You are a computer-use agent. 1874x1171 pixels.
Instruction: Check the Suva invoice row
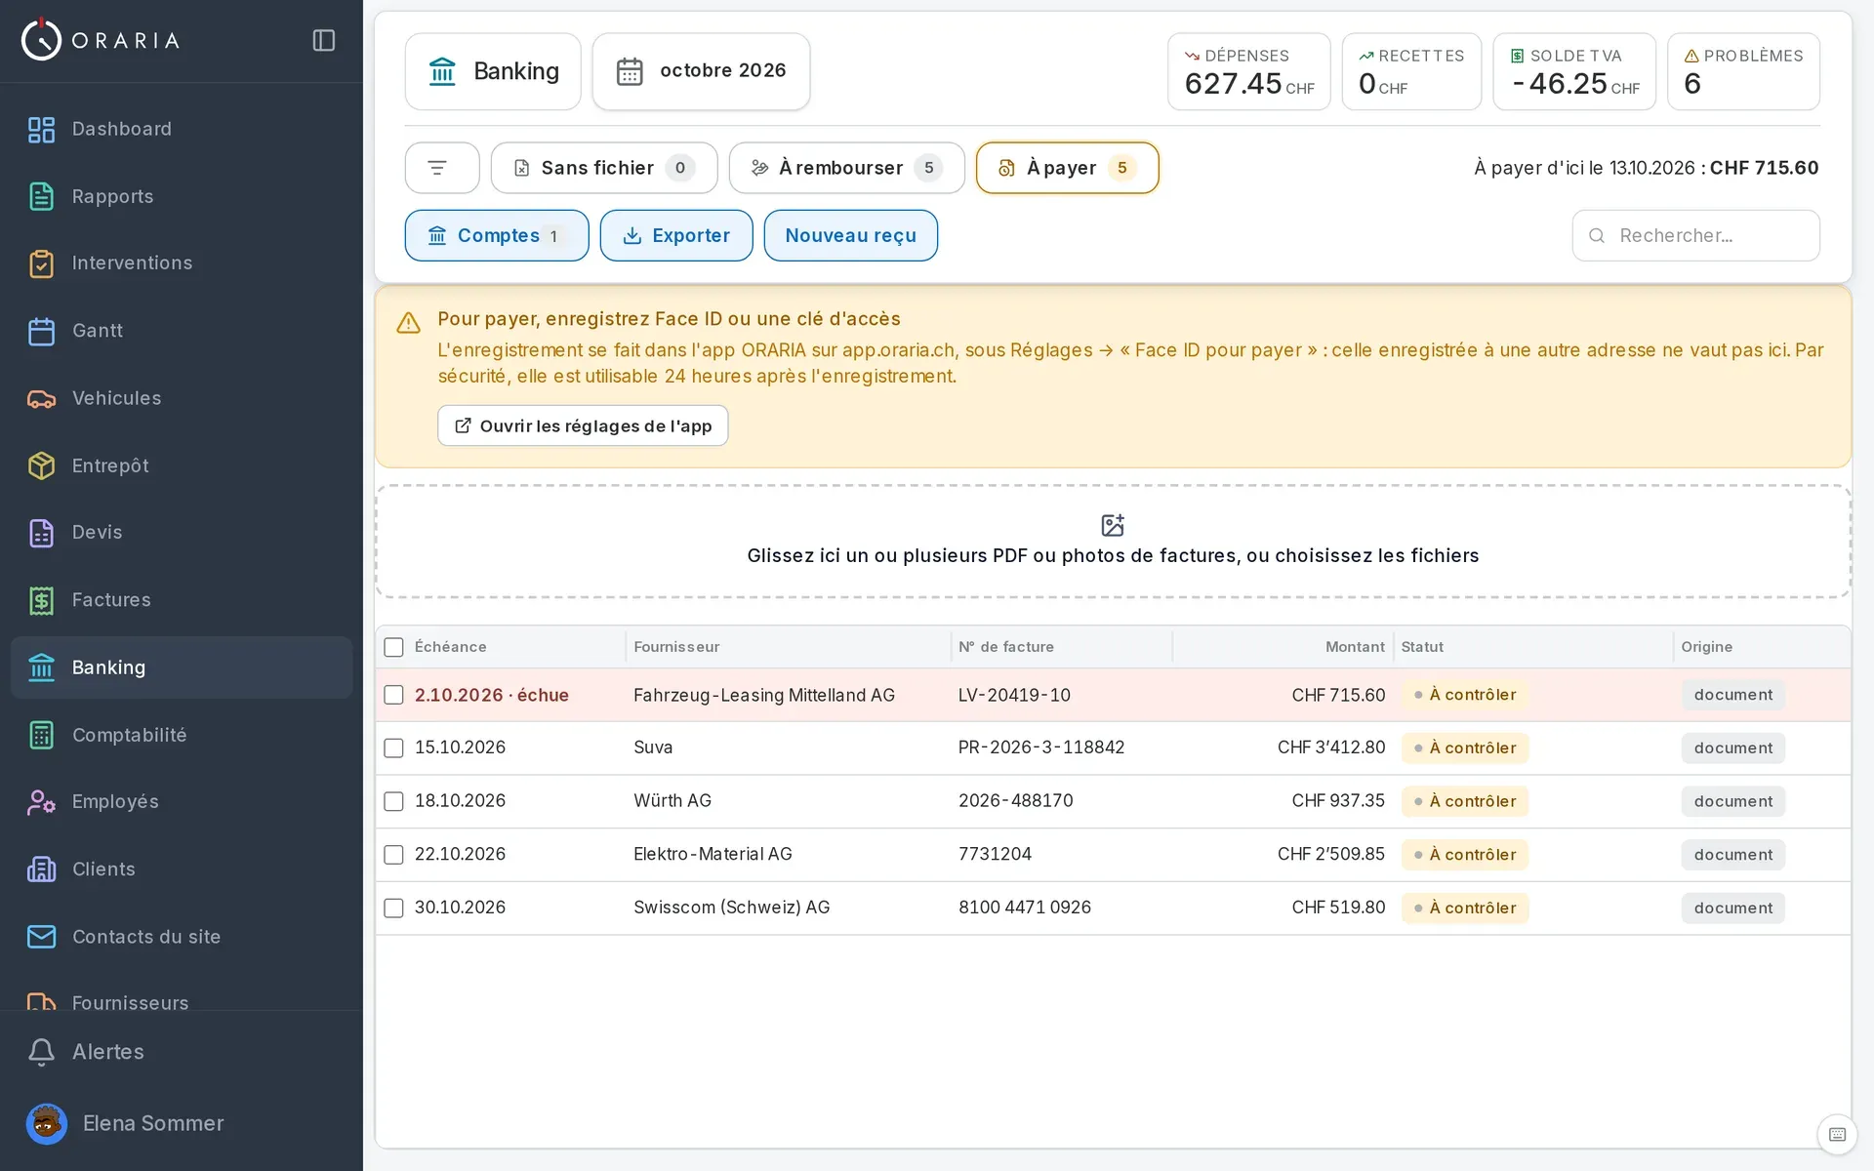[393, 747]
